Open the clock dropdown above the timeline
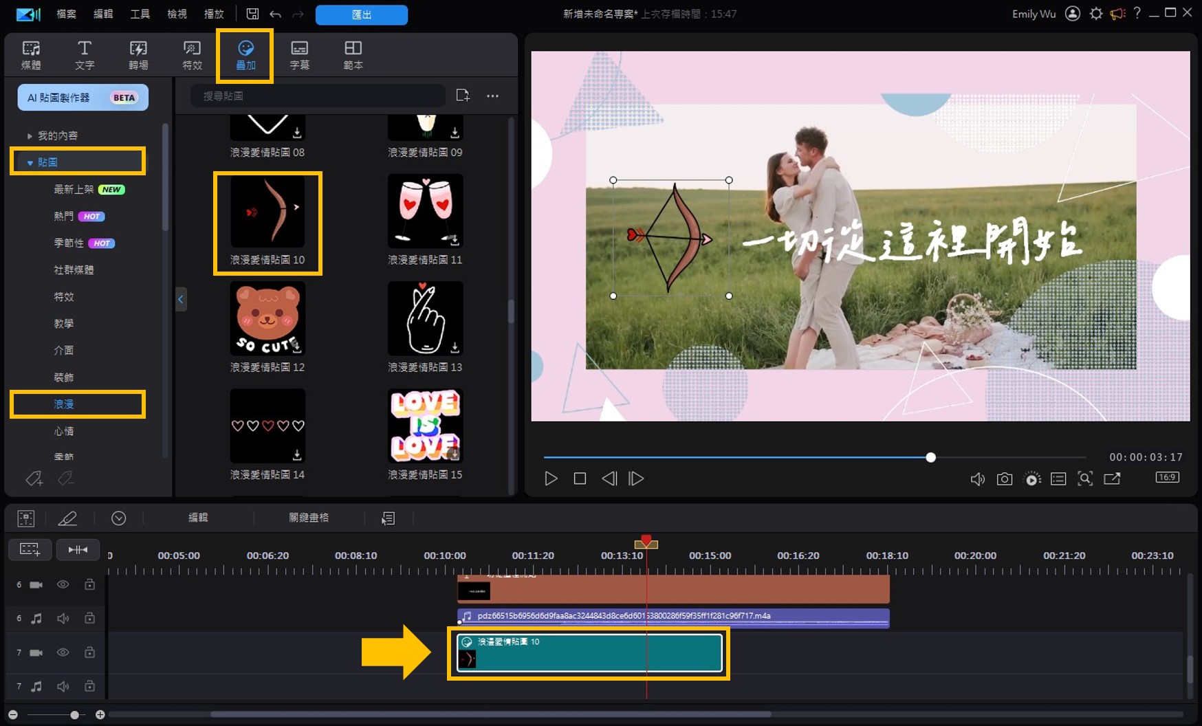The image size is (1202, 726). [x=118, y=518]
